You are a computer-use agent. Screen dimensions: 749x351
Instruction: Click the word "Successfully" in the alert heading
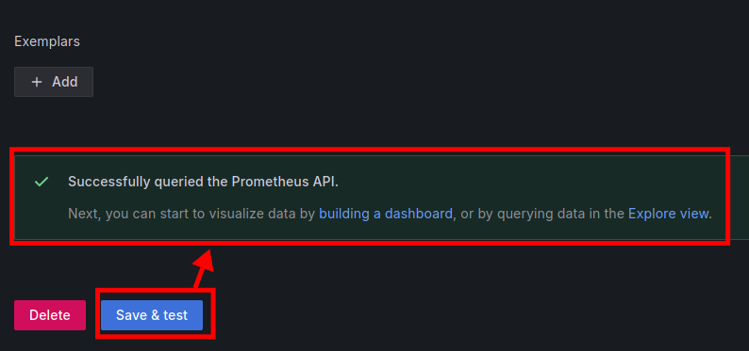pyautogui.click(x=108, y=182)
